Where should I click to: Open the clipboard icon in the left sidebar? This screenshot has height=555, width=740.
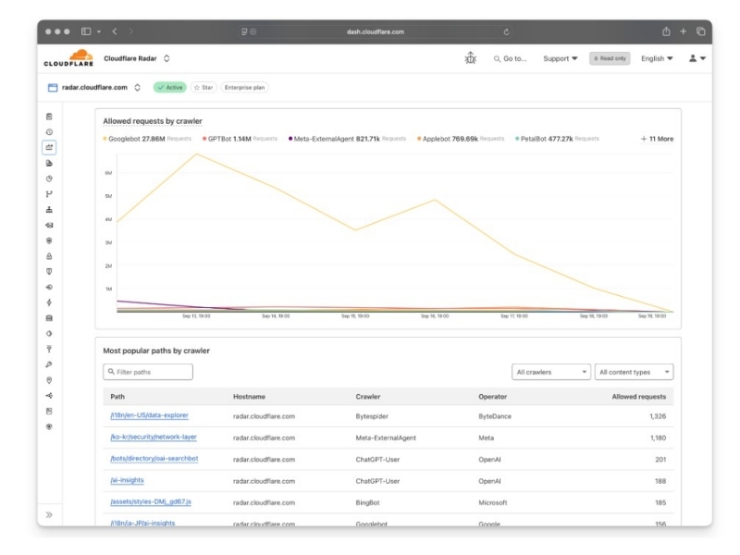(49, 117)
